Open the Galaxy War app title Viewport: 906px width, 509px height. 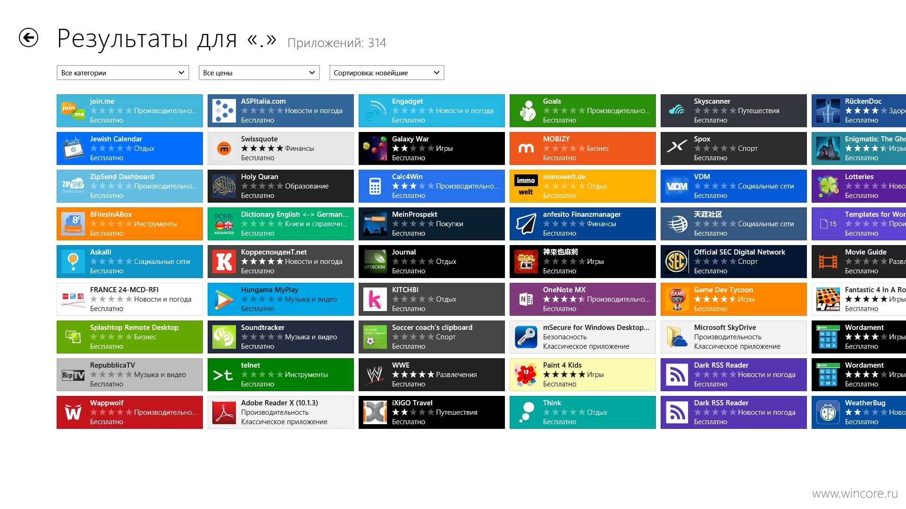410,139
